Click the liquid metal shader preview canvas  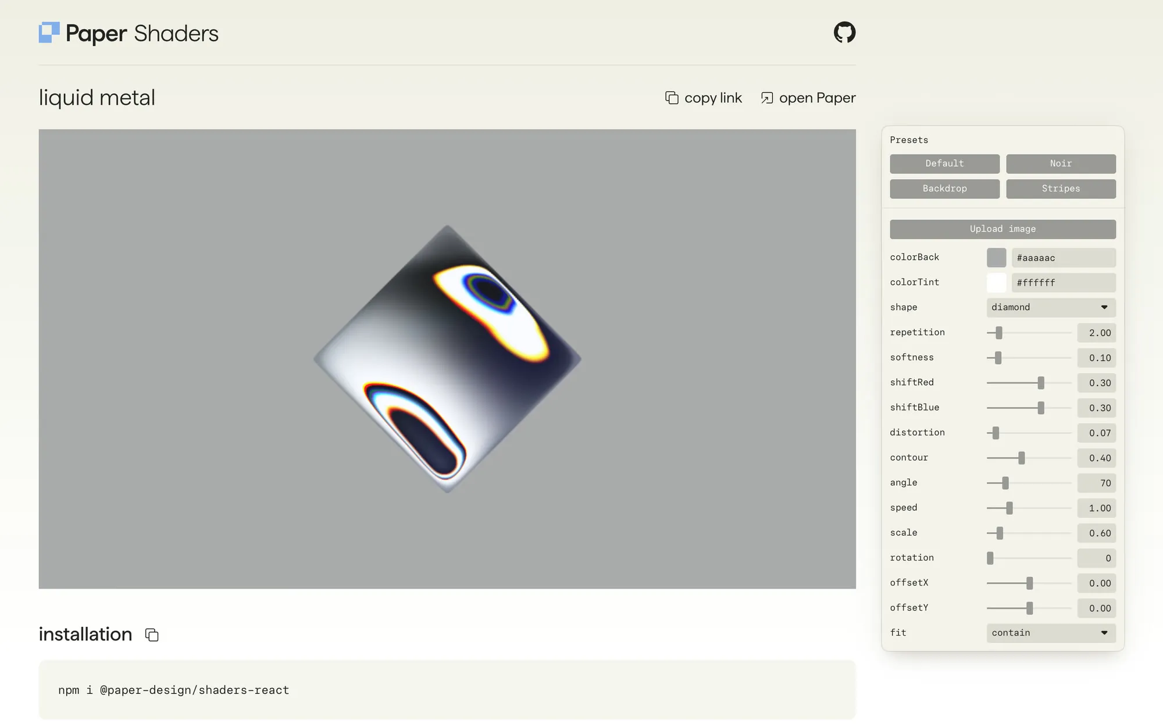(x=447, y=359)
